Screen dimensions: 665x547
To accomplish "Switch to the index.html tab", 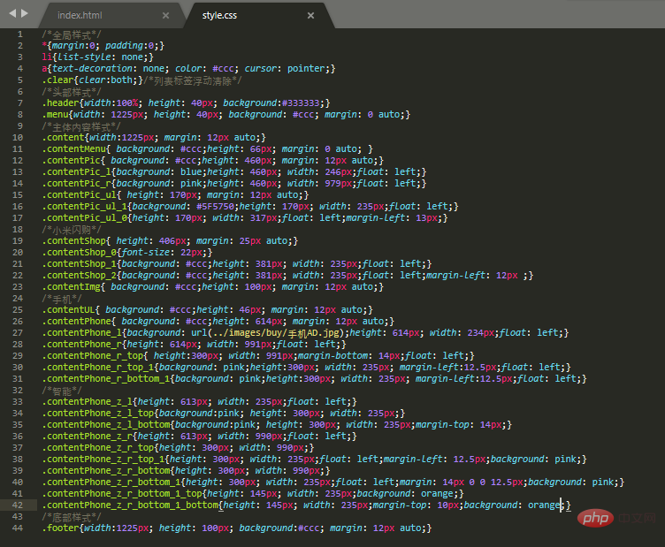I will pos(80,15).
